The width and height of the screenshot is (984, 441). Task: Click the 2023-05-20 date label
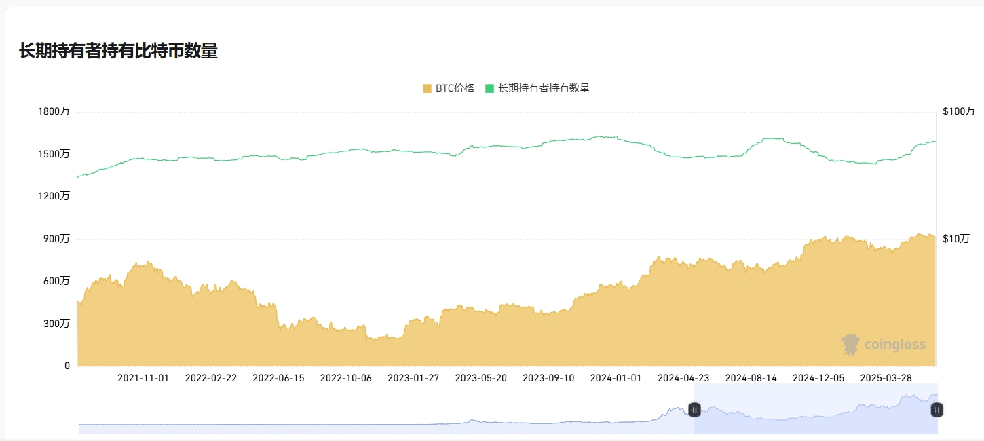[481, 378]
